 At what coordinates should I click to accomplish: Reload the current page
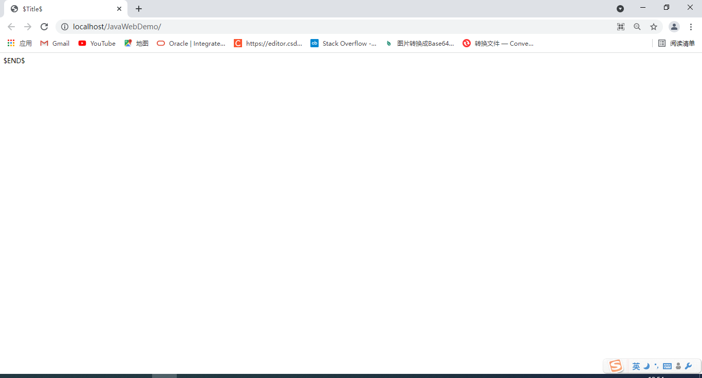click(x=44, y=27)
